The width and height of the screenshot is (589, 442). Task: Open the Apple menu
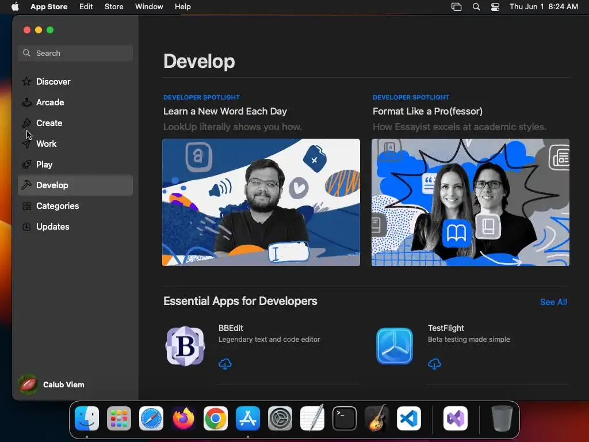15,6
